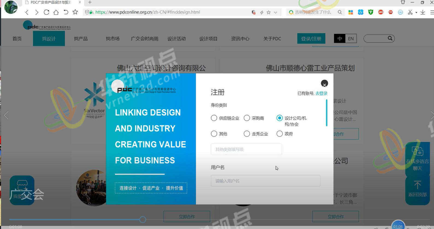
Task: Click the browser search magnifier icon
Action: 340,12
